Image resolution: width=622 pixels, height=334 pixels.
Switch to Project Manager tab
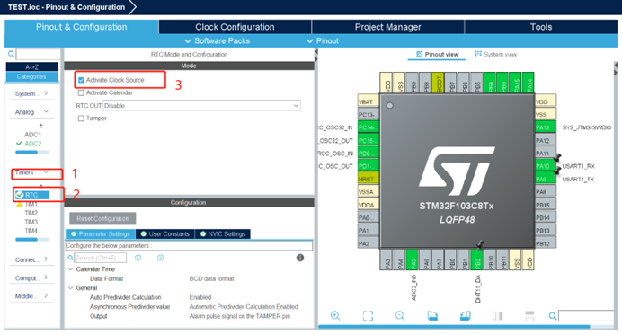(387, 27)
